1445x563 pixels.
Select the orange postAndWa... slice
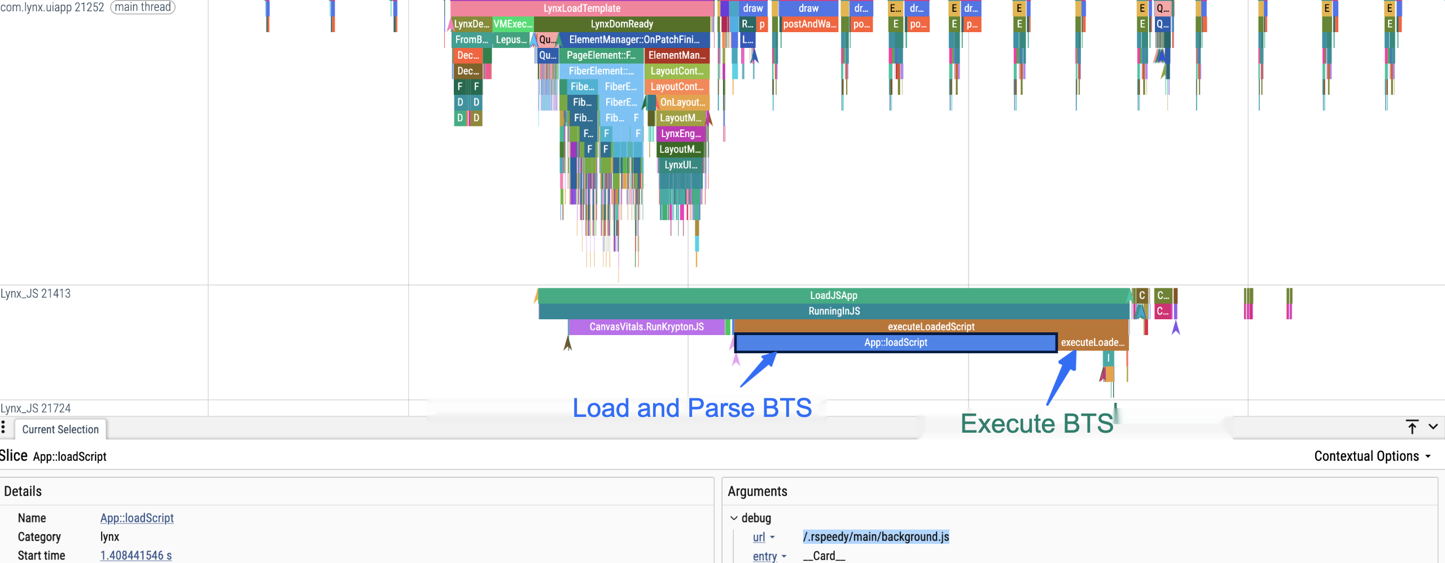[x=809, y=24]
